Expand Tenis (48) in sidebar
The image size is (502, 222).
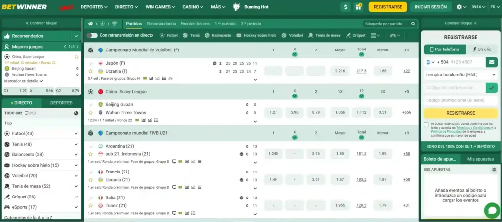tap(42, 144)
